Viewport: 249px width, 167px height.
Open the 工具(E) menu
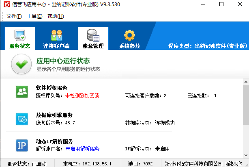point(34,16)
